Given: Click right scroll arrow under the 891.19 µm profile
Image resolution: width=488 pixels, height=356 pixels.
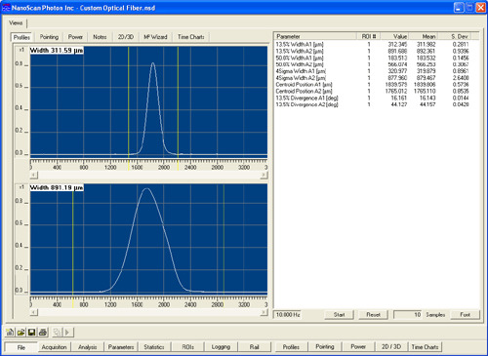Looking at the screenshot, I should pyautogui.click(x=264, y=312).
